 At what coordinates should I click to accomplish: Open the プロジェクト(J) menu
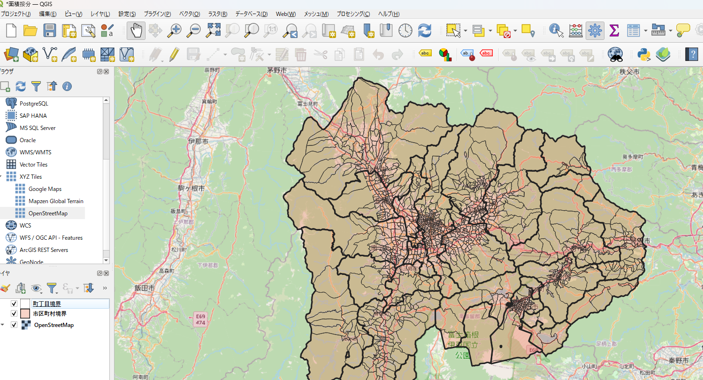point(16,14)
